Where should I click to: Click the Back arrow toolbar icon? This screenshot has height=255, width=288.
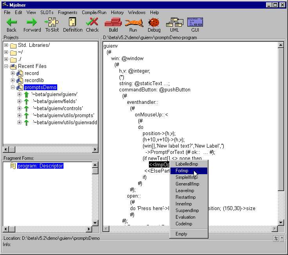pos(12,22)
